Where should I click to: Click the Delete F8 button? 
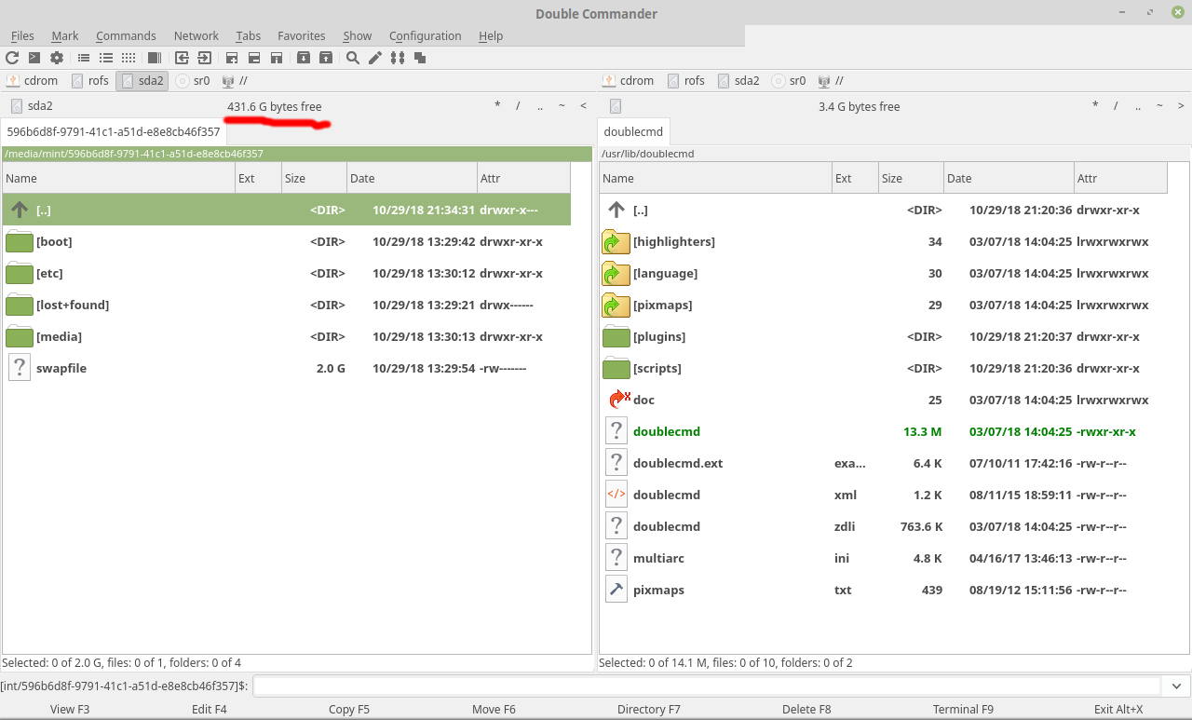[x=806, y=709]
